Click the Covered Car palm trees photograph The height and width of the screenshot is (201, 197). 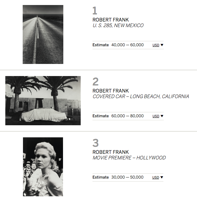[x=43, y=100]
